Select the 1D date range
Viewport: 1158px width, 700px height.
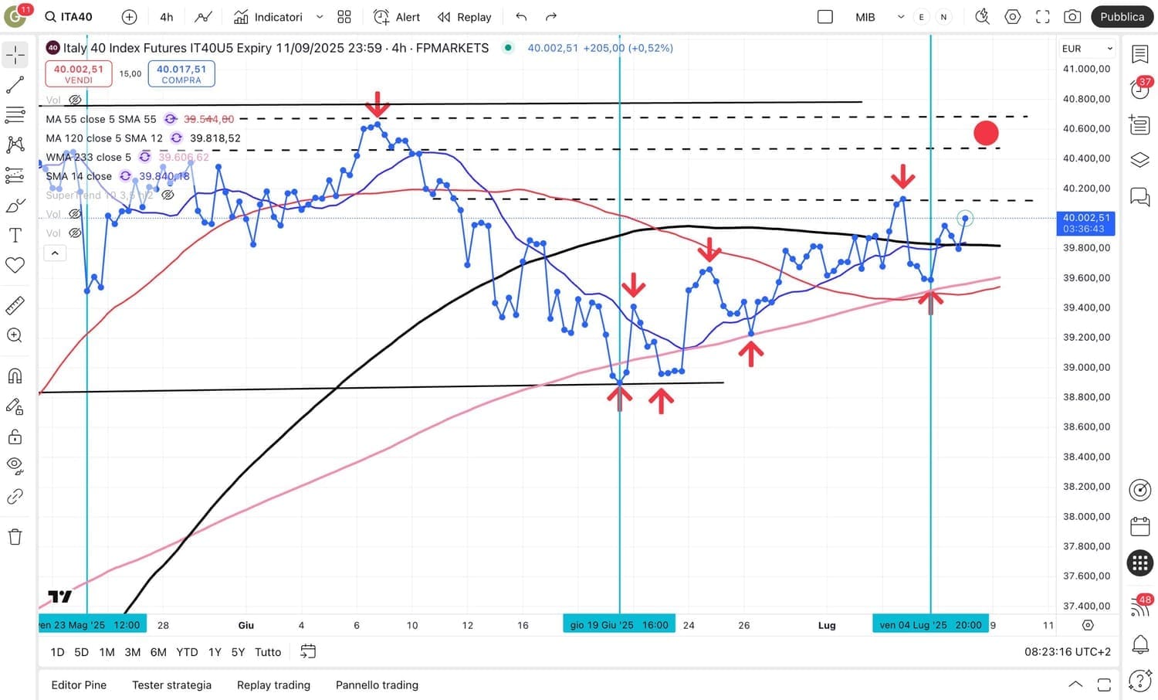pyautogui.click(x=57, y=652)
